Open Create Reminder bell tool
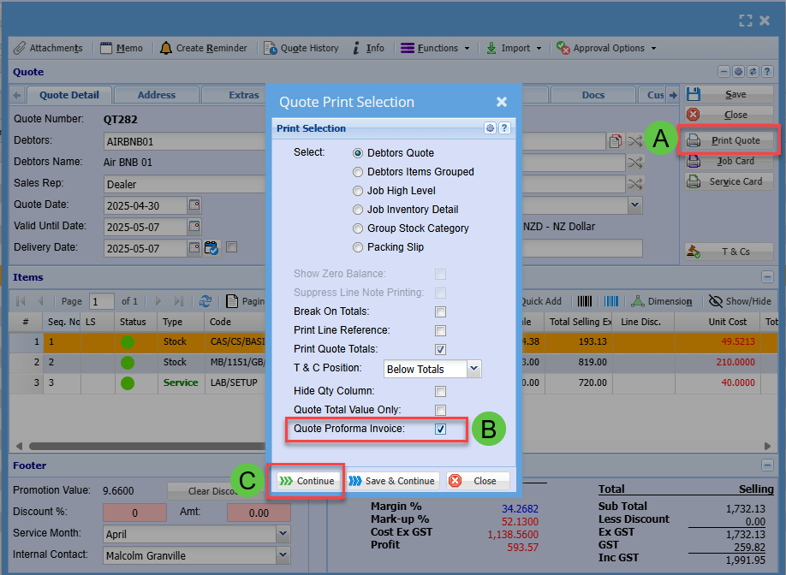This screenshot has width=786, height=575. pyautogui.click(x=203, y=48)
